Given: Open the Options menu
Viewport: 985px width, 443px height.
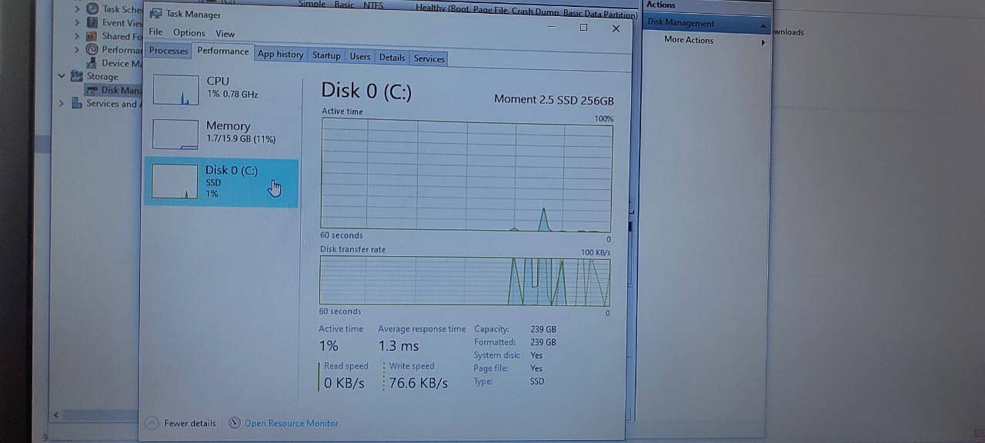Looking at the screenshot, I should pyautogui.click(x=189, y=33).
